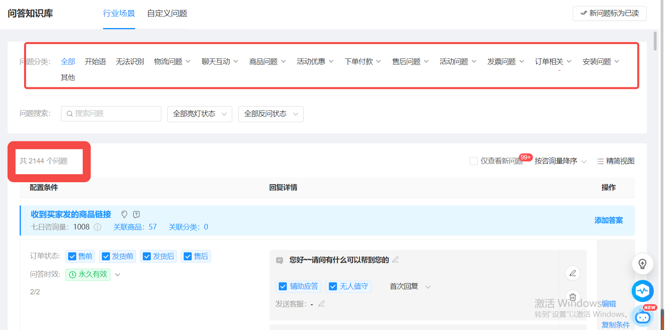Click the 添加答案 link
Viewport: 665px width, 330px height.
pyautogui.click(x=609, y=220)
